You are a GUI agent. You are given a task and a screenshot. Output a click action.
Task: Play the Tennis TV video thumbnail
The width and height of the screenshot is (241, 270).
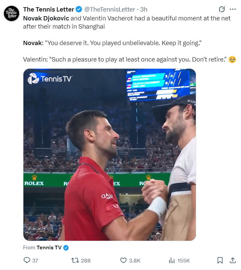tap(110, 155)
